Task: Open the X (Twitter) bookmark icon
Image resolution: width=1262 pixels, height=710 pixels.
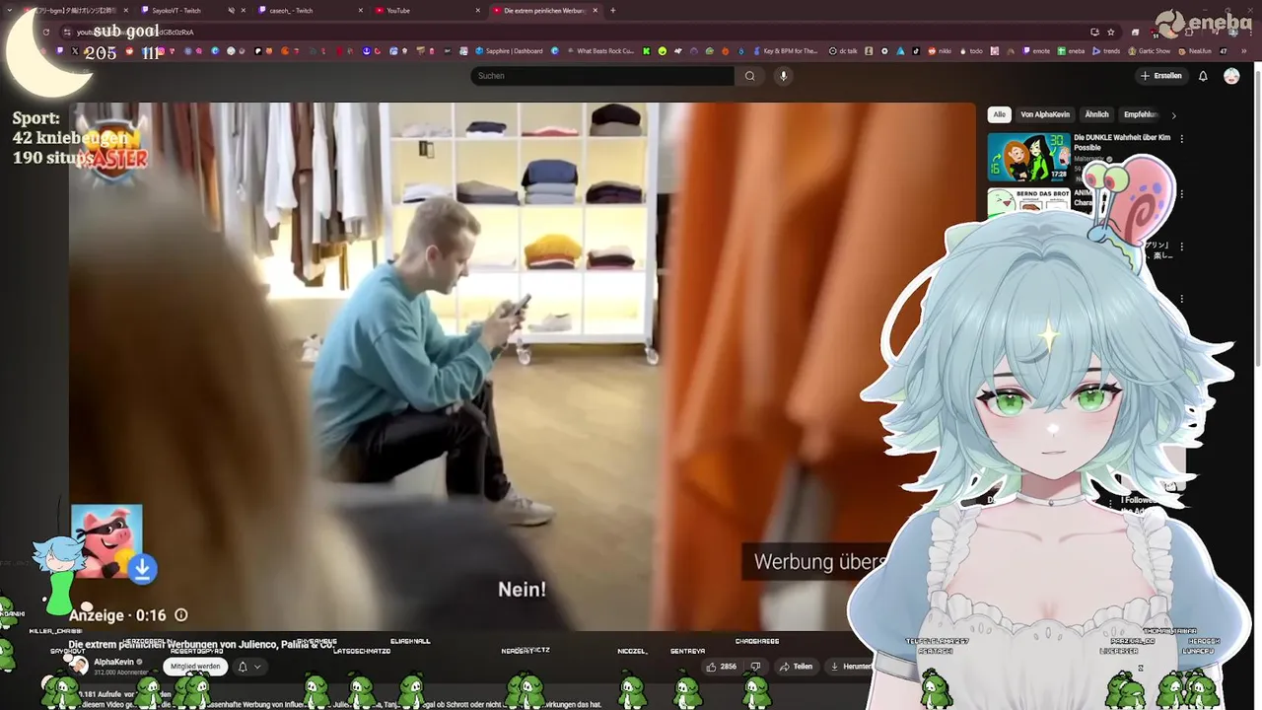Action: click(x=75, y=51)
